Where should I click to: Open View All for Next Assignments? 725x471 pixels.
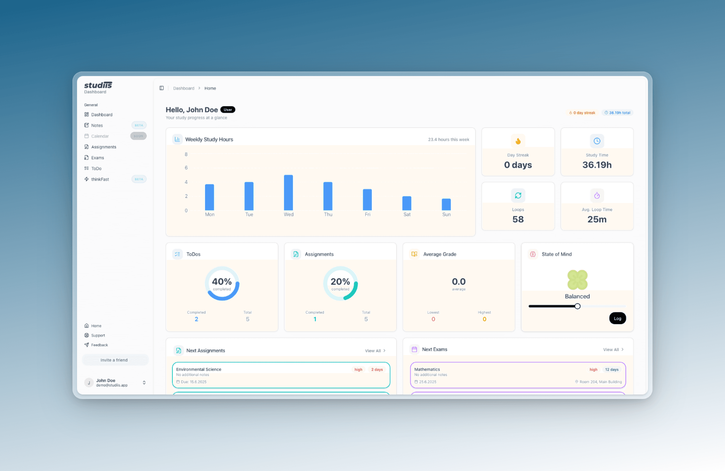point(375,351)
